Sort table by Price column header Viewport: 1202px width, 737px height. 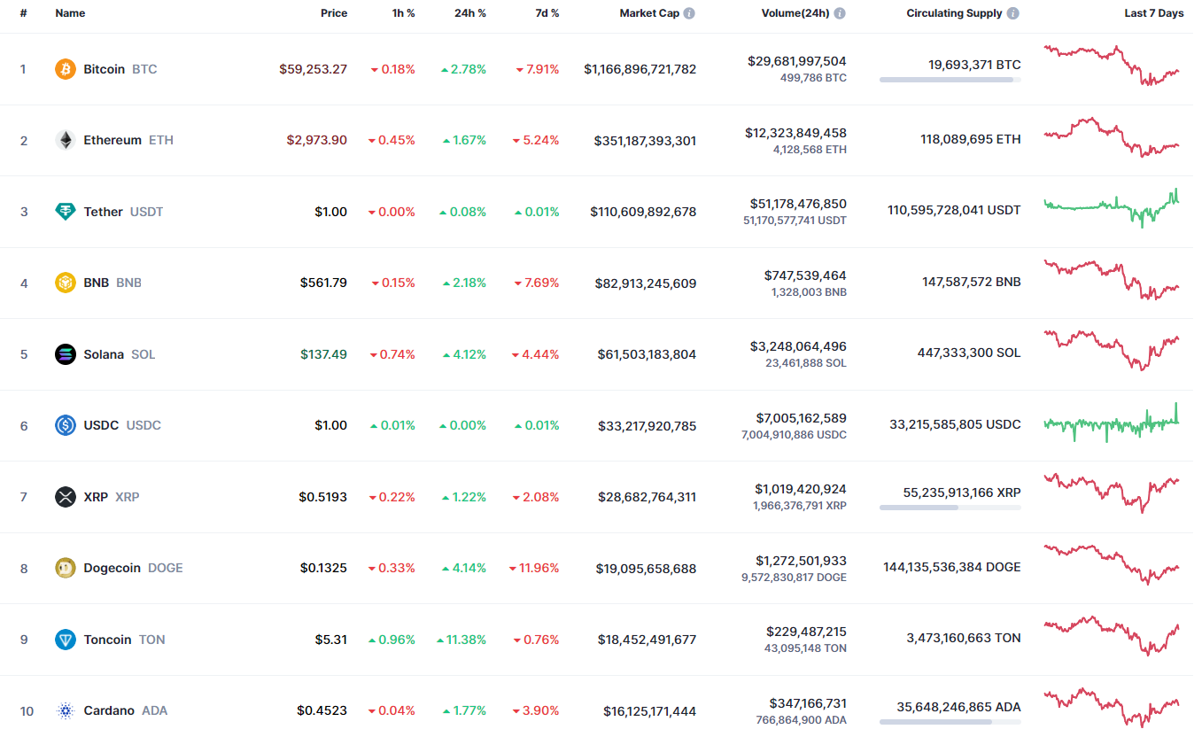tap(334, 13)
